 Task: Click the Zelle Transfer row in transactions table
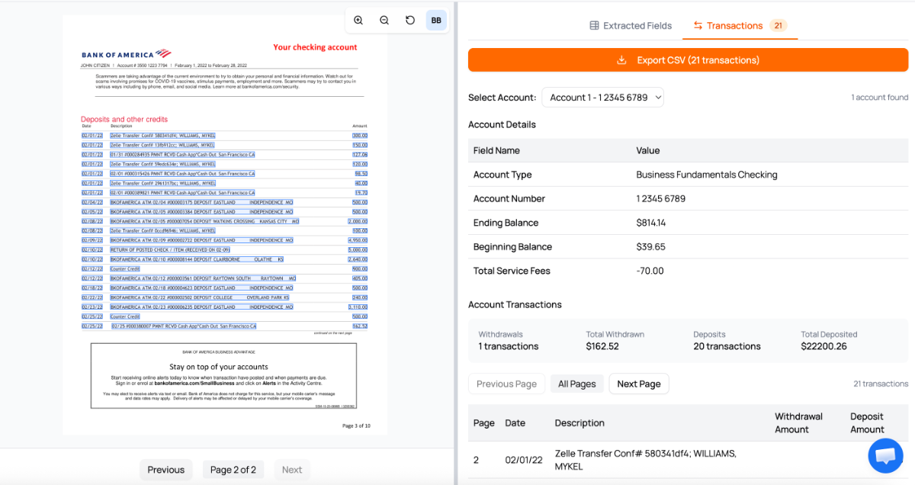pos(645,460)
